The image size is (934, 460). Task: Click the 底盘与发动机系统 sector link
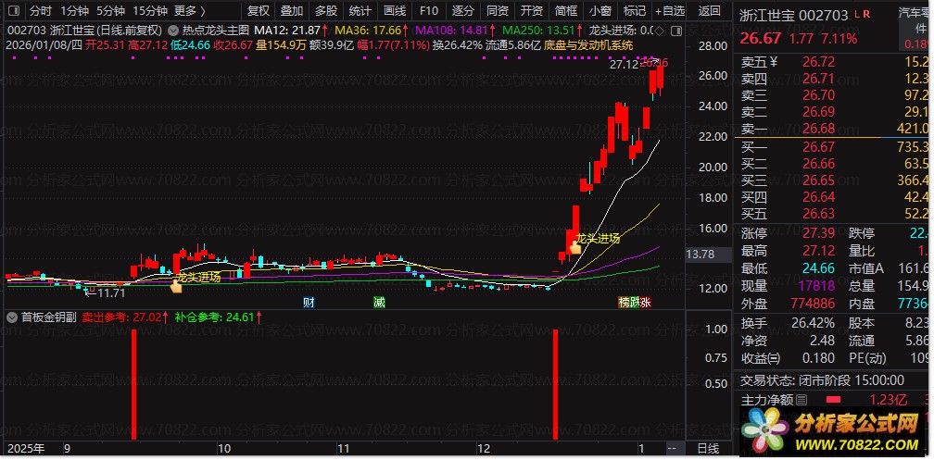tap(588, 44)
